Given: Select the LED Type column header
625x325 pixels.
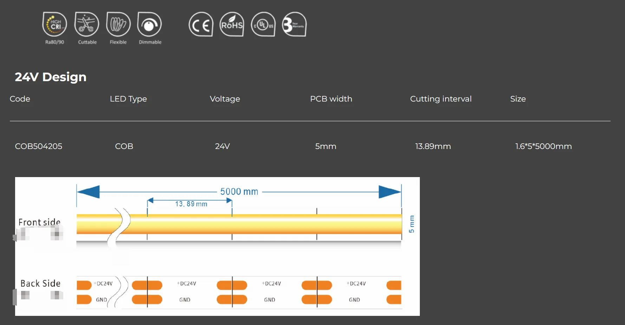Looking at the screenshot, I should [128, 99].
